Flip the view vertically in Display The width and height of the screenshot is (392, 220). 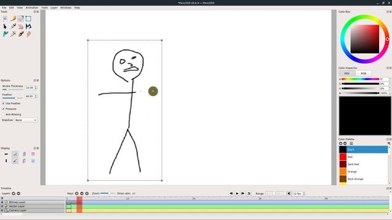6,161
